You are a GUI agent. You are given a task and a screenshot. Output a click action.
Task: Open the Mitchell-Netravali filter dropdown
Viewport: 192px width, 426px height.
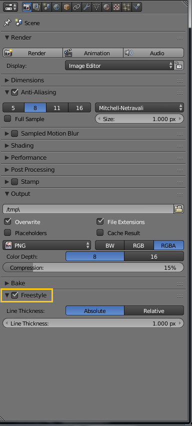point(139,108)
